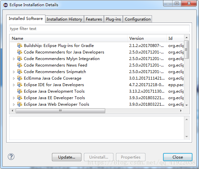Sort by the Name column header
199x169 pixels.
pos(69,38)
